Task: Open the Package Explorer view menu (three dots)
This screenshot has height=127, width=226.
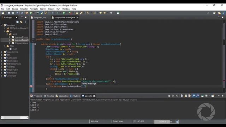Action: tap(25, 22)
